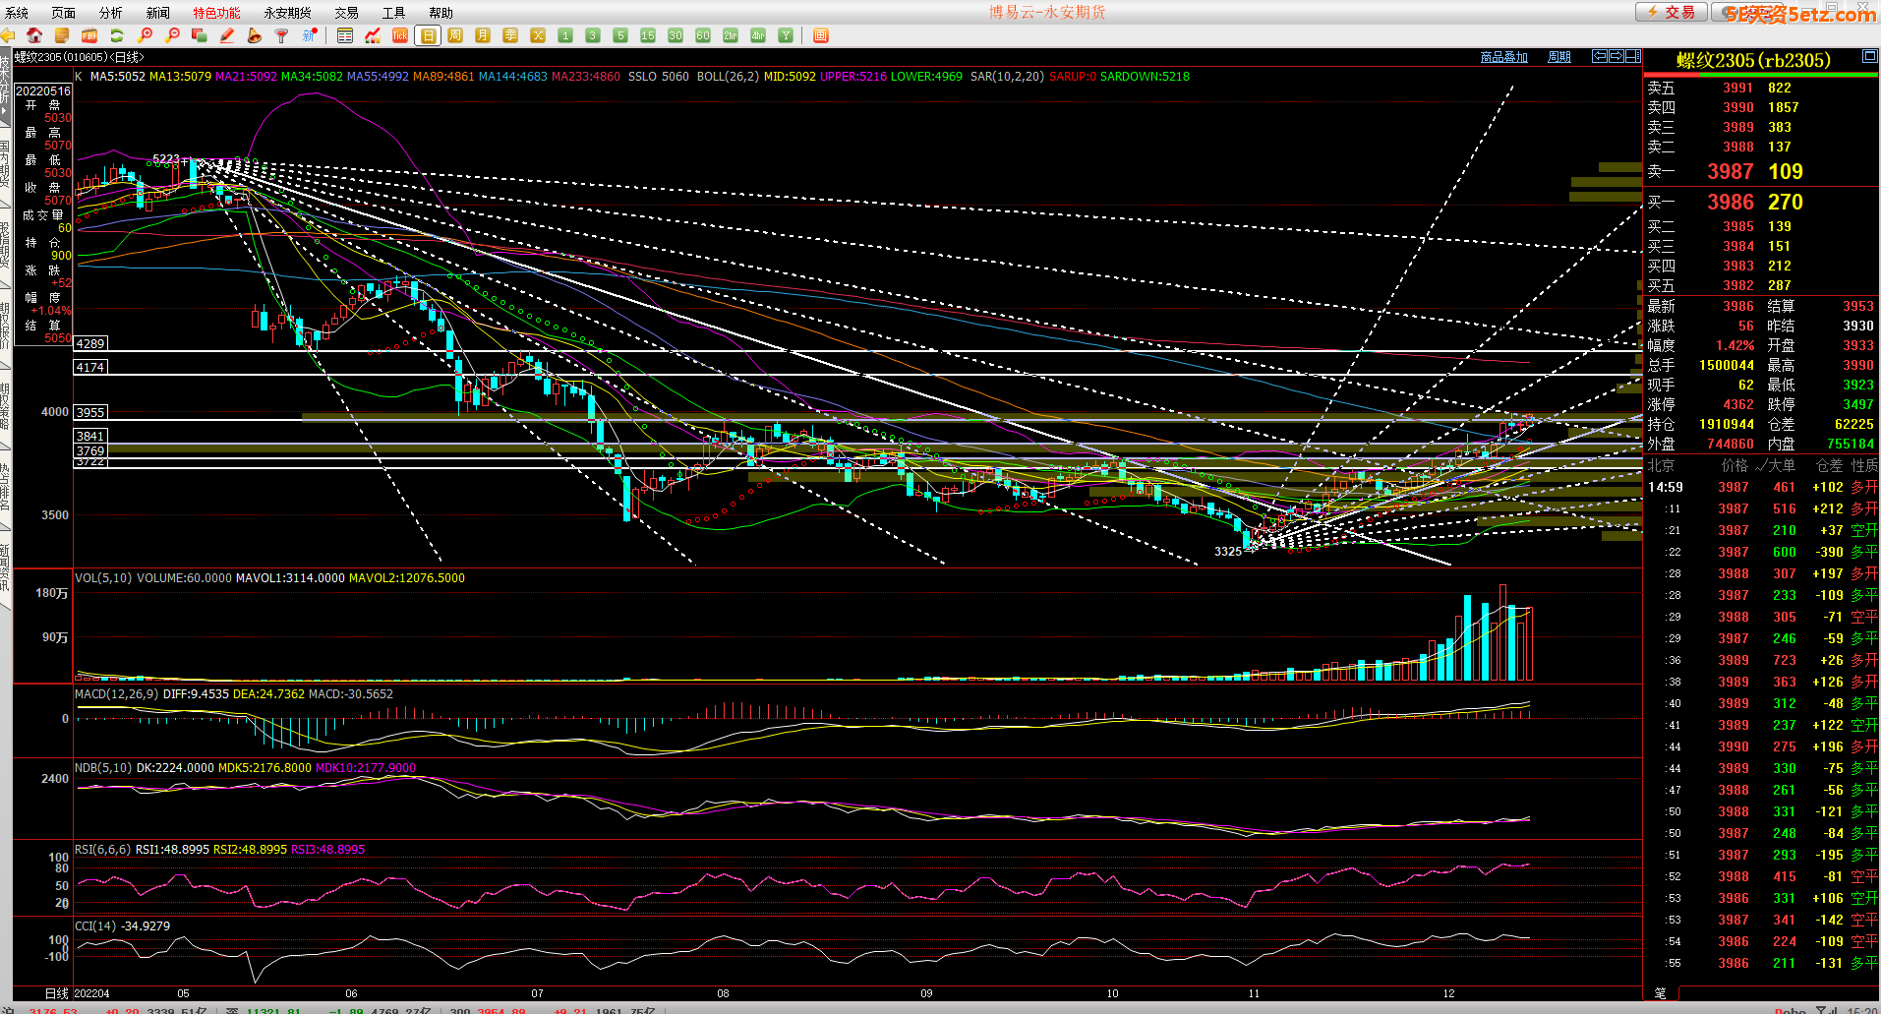The height and width of the screenshot is (1014, 1881).
Task: Open the 新 news icon
Action: (310, 35)
